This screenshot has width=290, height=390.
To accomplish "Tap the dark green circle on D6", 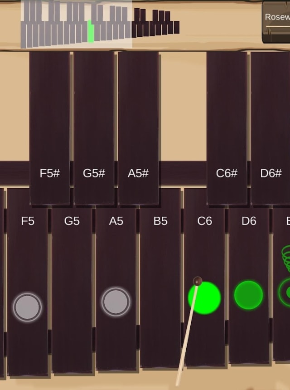I will point(248,295).
